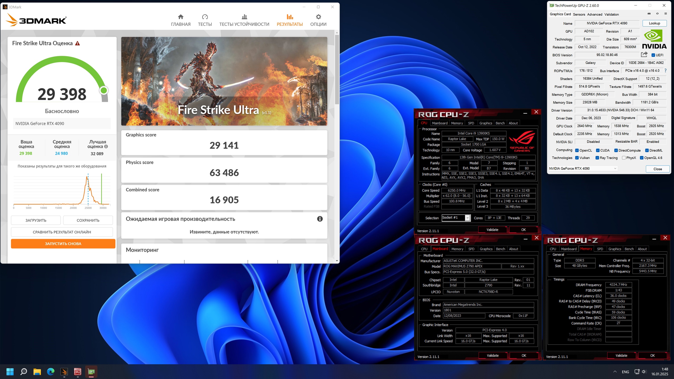Open volume control in the system tray
674x379 pixels.
point(644,372)
